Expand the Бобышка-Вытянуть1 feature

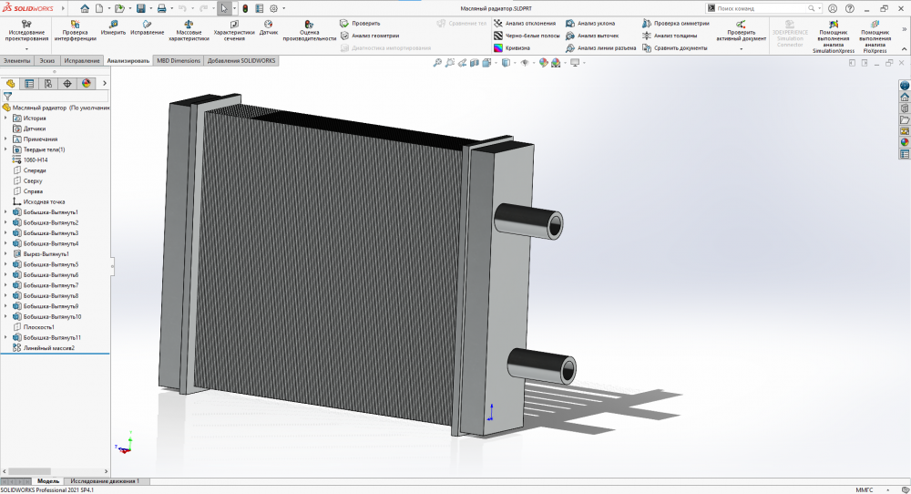pos(5,212)
